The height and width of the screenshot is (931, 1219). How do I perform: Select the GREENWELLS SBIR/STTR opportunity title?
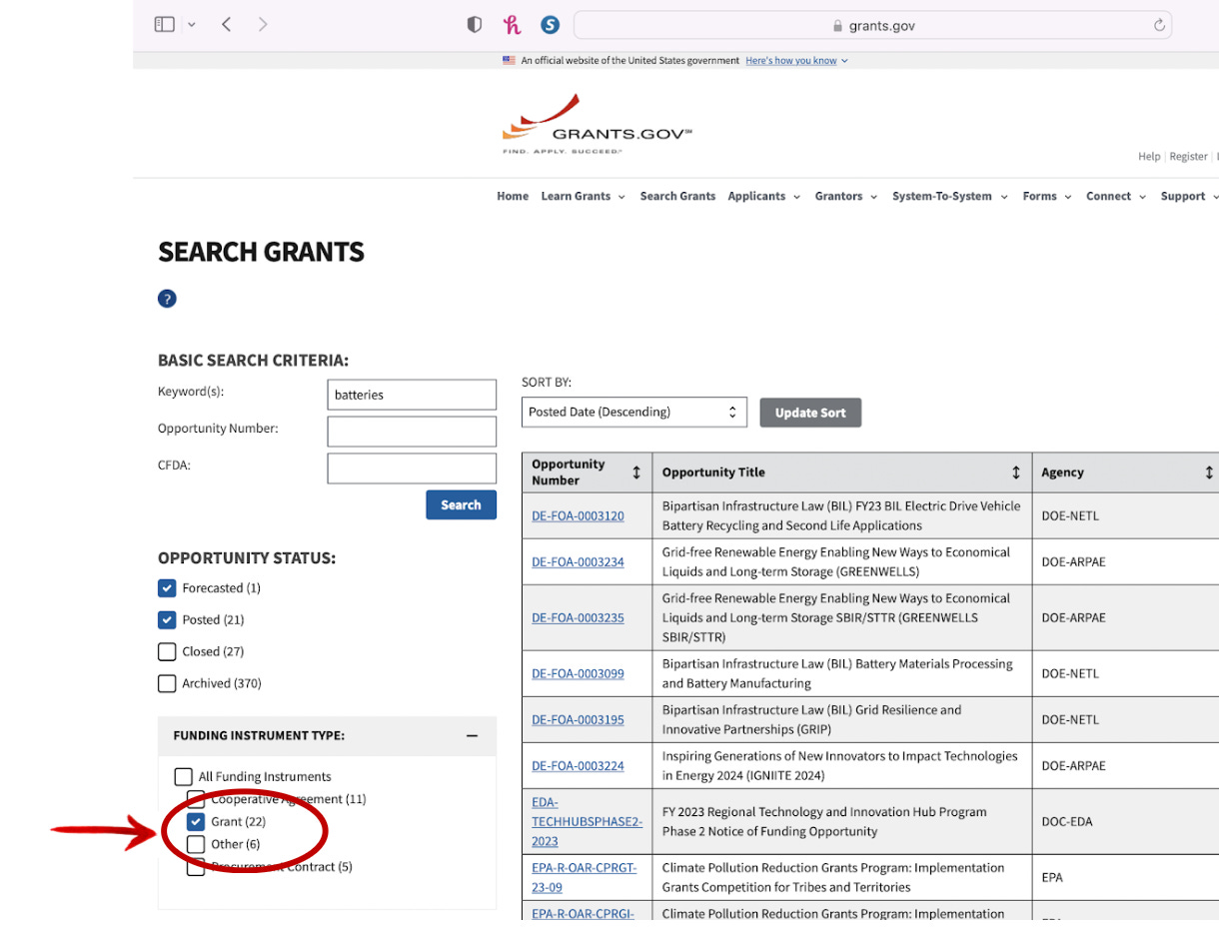coord(836,617)
